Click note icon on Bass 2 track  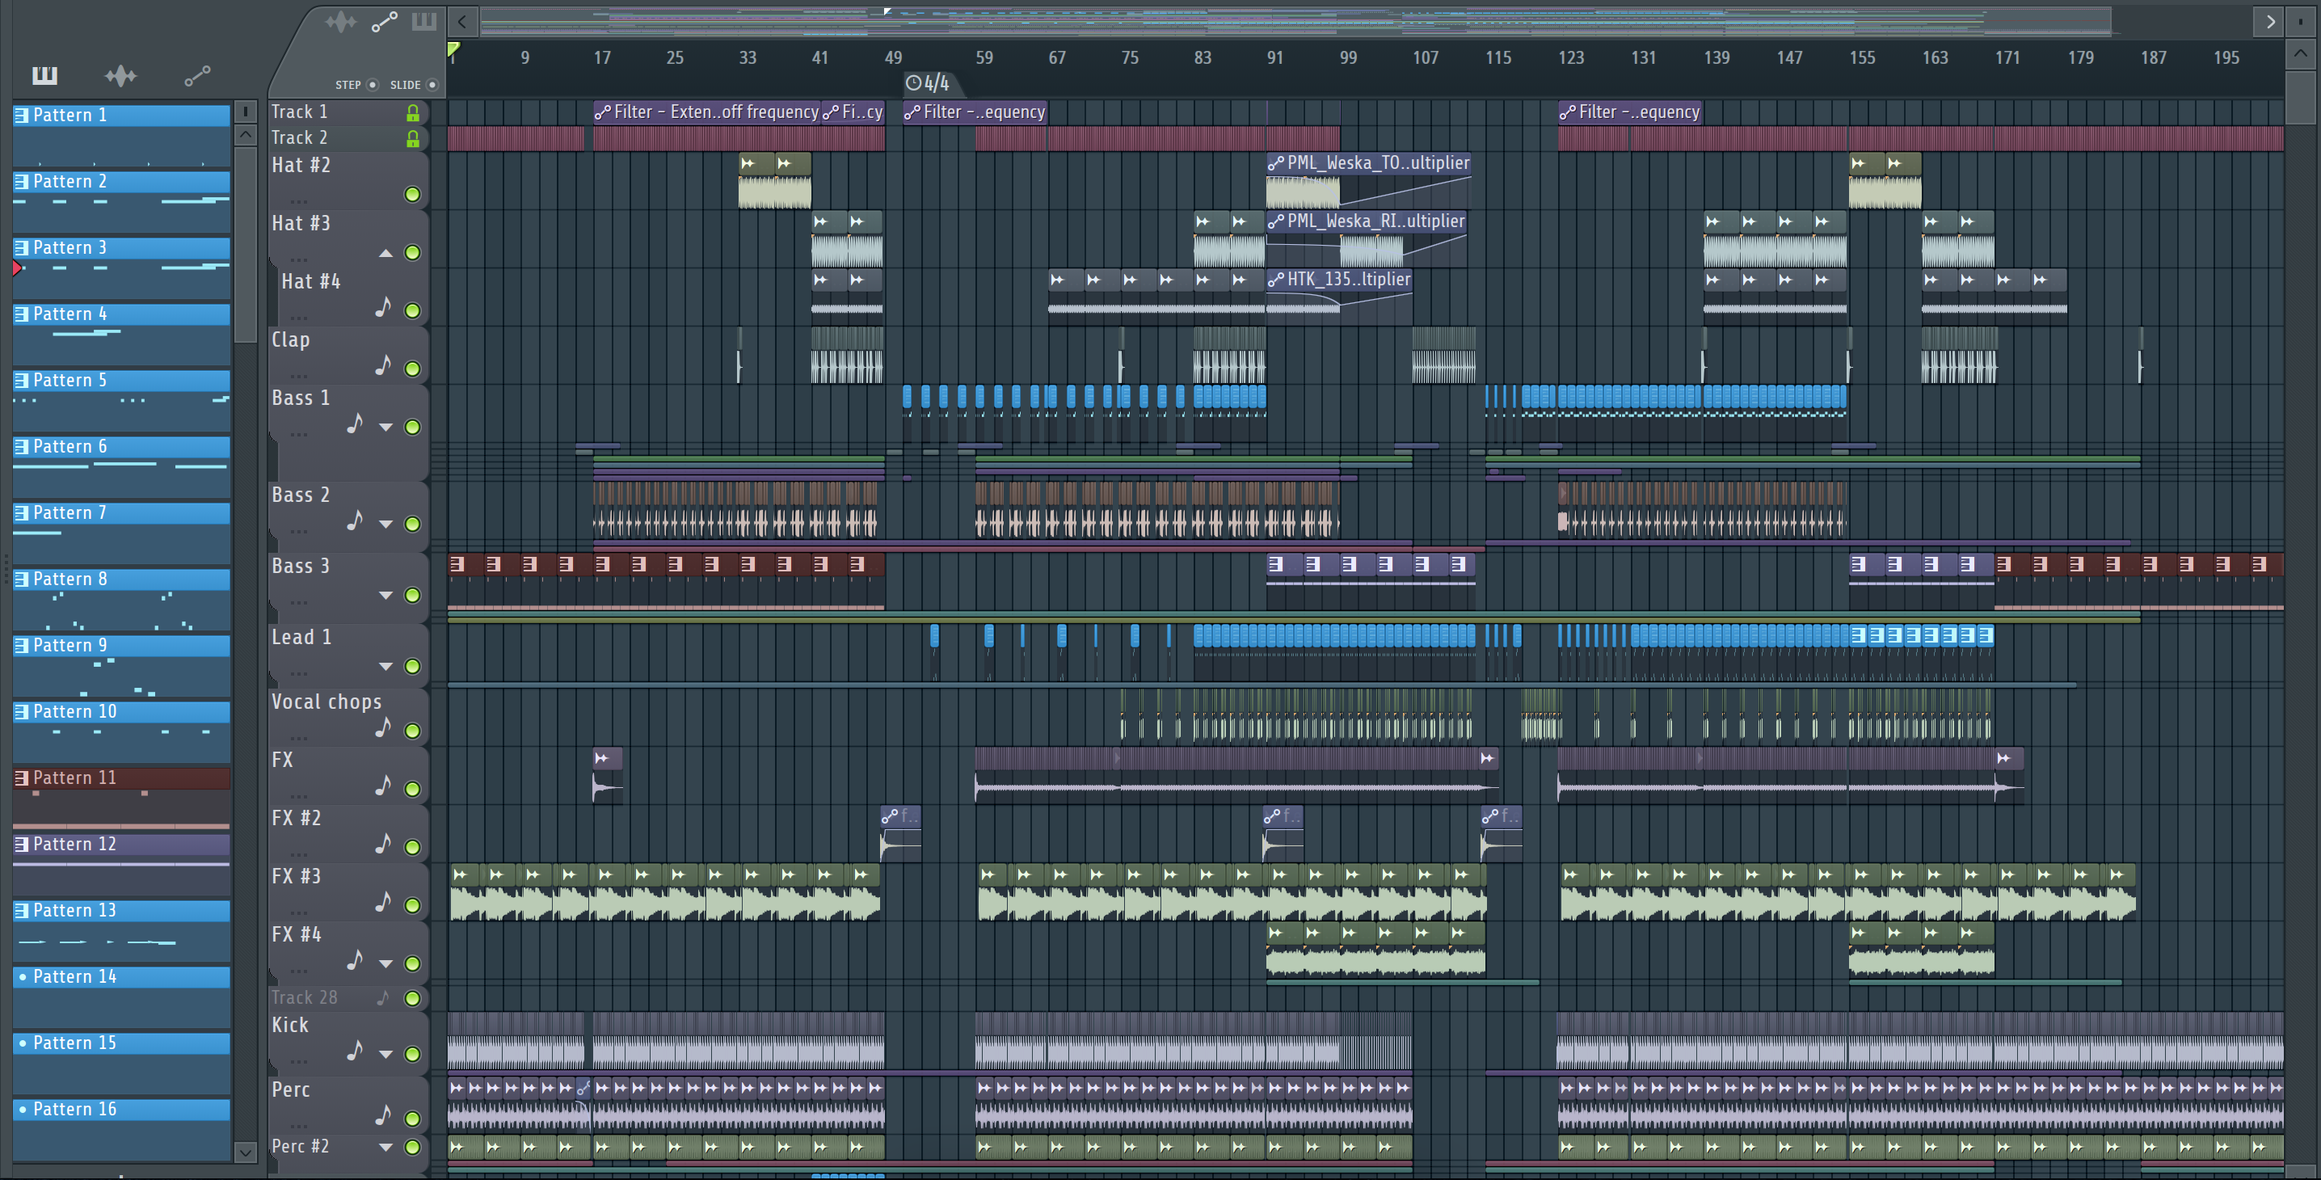pos(355,520)
